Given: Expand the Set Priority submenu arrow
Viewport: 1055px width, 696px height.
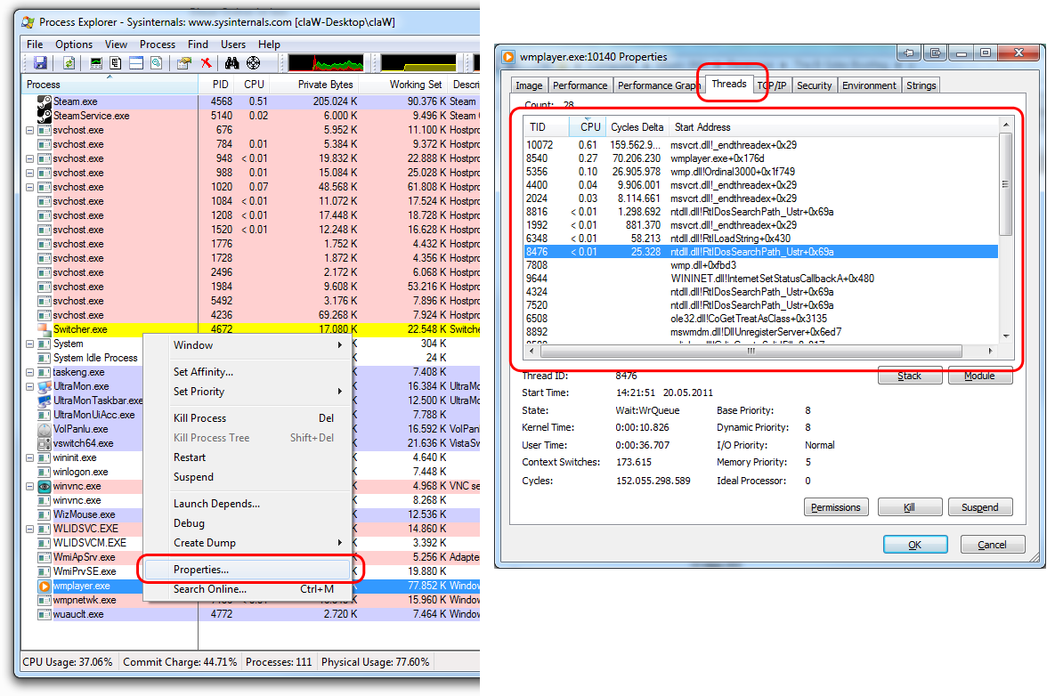Looking at the screenshot, I should pos(340,392).
